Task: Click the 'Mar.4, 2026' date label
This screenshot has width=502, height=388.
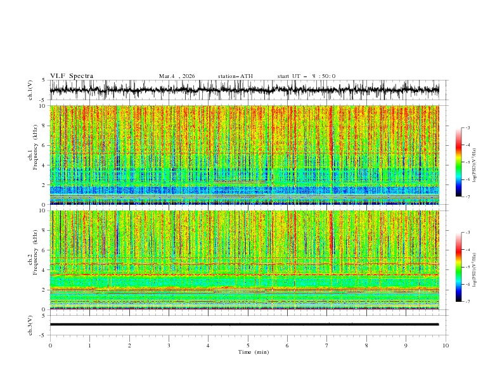Action: [177, 76]
